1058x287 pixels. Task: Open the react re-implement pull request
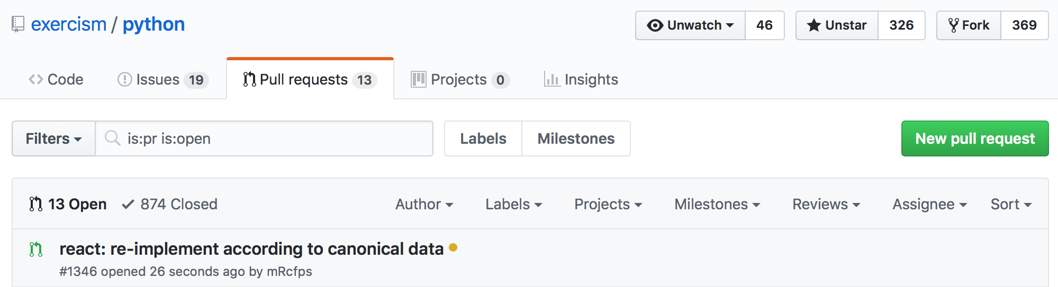[251, 249]
